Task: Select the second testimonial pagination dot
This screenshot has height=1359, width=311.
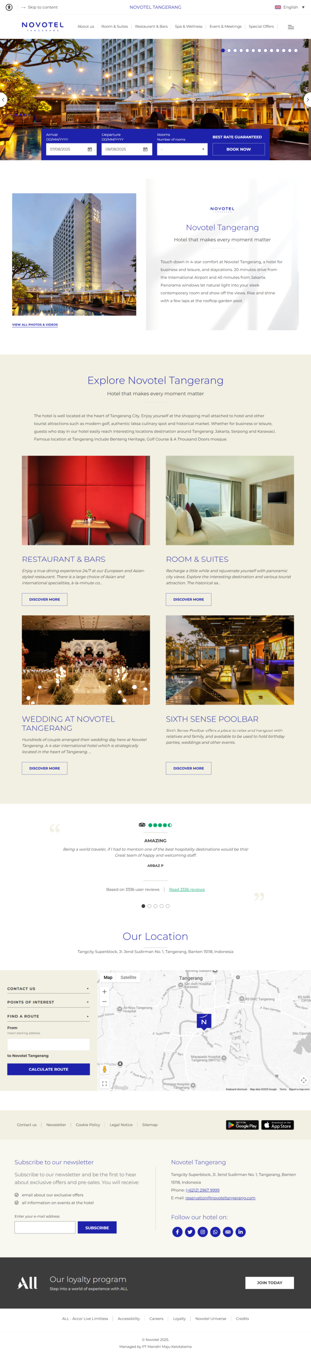Action: click(149, 906)
